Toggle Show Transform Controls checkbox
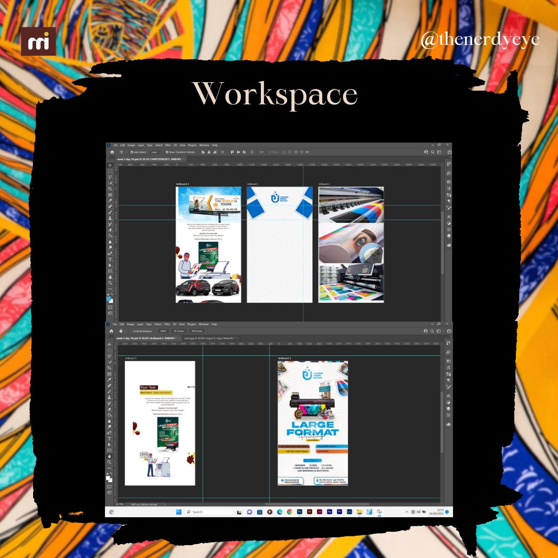 (167, 152)
